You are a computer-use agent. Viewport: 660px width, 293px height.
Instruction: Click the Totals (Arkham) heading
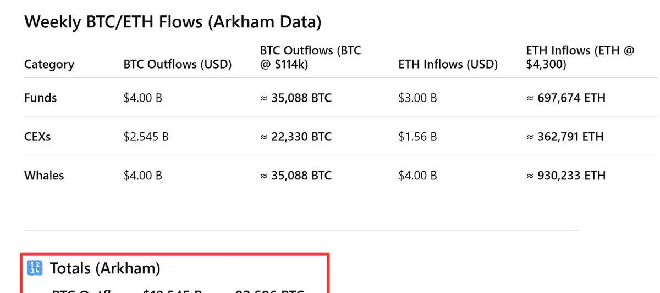[105, 268]
